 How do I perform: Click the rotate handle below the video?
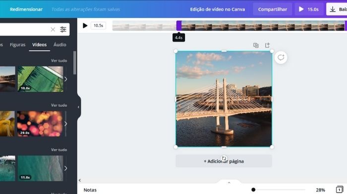pyautogui.click(x=224, y=158)
